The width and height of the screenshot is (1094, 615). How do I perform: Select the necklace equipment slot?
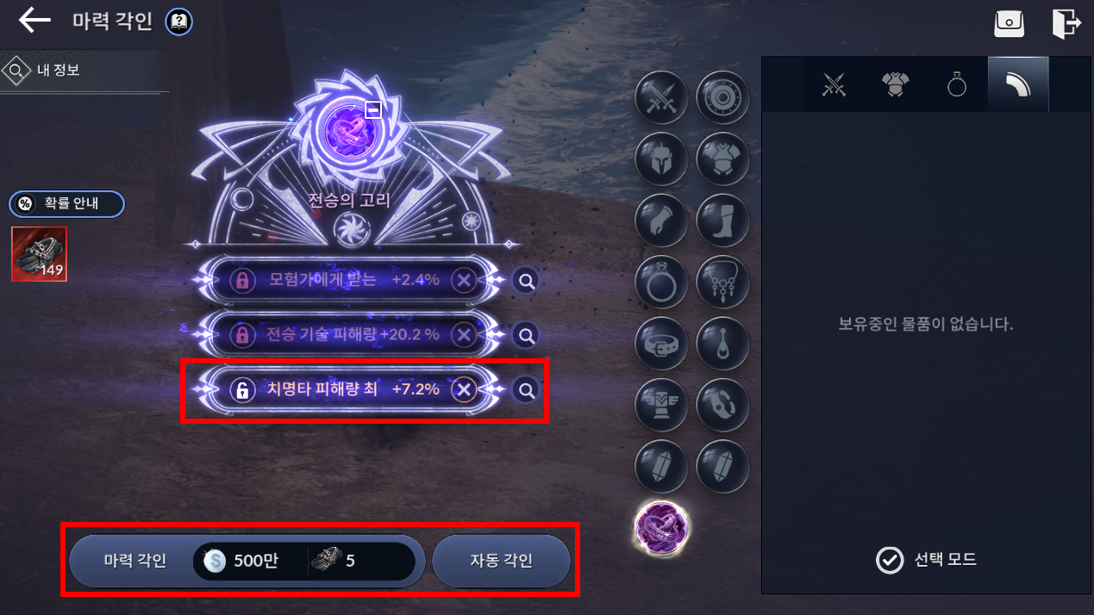(x=722, y=282)
